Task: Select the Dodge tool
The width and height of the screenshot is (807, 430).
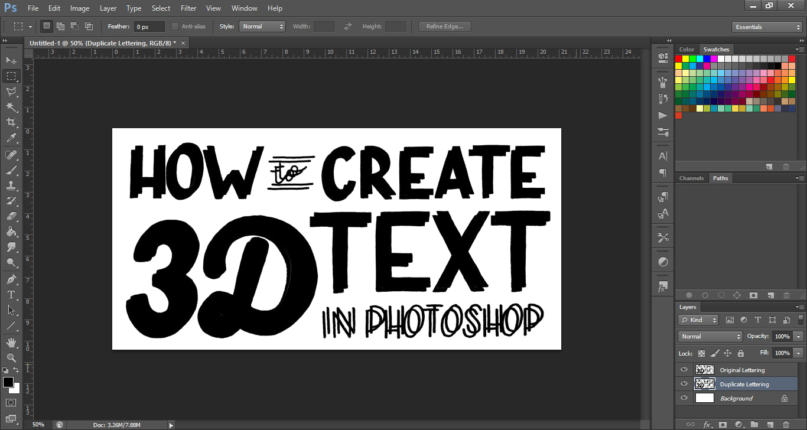Action: click(11, 262)
